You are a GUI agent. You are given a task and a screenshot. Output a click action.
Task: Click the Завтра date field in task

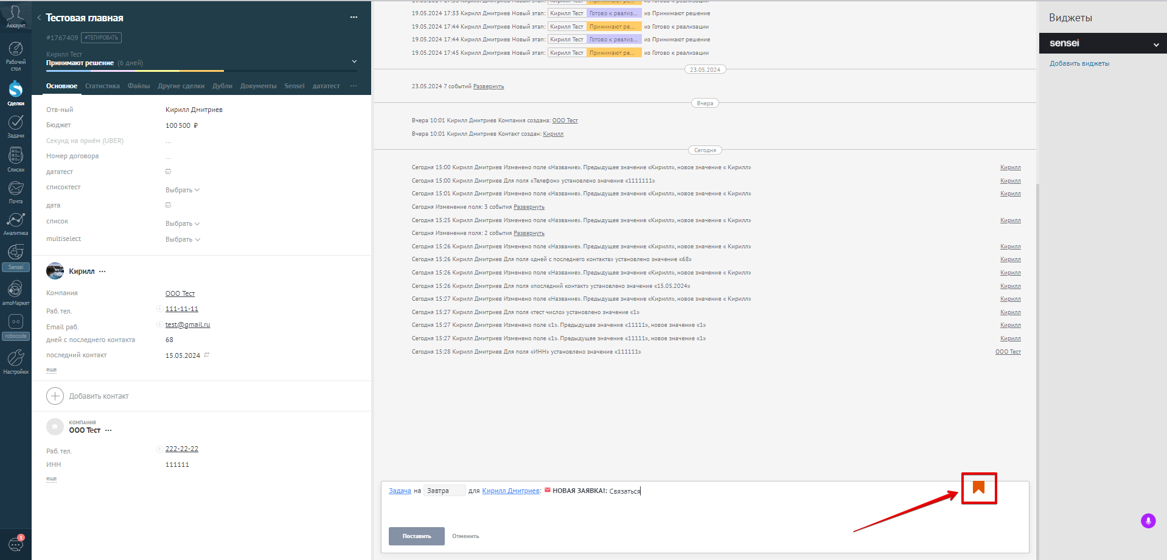point(445,491)
